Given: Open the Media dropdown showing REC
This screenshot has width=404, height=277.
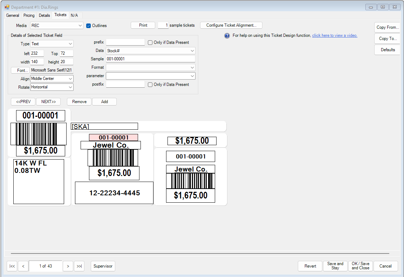Looking at the screenshot, I should 56,25.
